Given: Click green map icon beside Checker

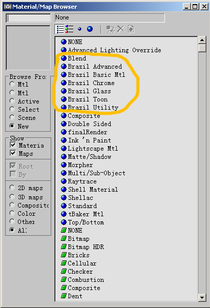Looking at the screenshot, I should point(64,271).
